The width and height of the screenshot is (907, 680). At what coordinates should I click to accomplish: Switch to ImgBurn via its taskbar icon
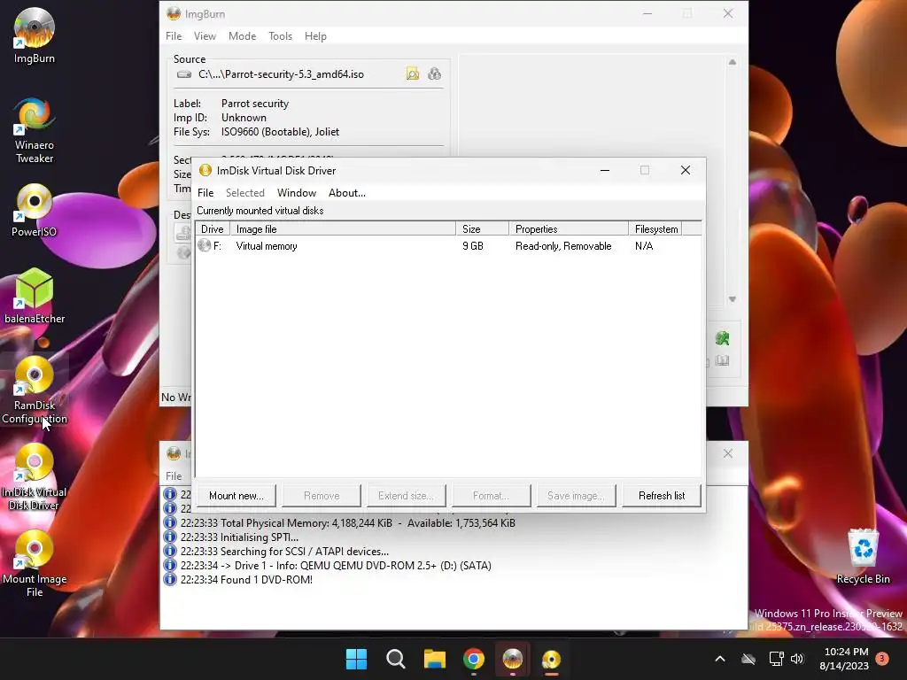(x=513, y=659)
